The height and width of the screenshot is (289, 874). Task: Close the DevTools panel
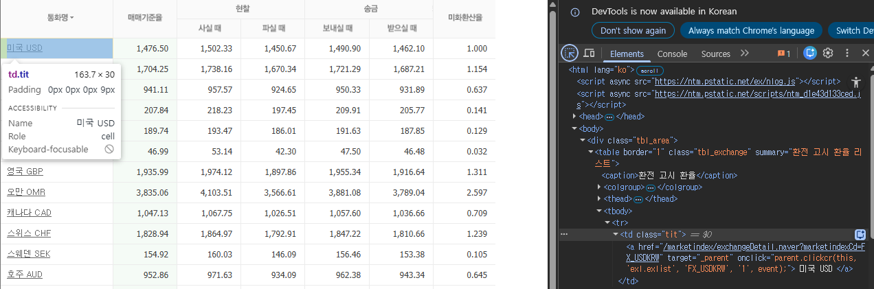click(865, 53)
